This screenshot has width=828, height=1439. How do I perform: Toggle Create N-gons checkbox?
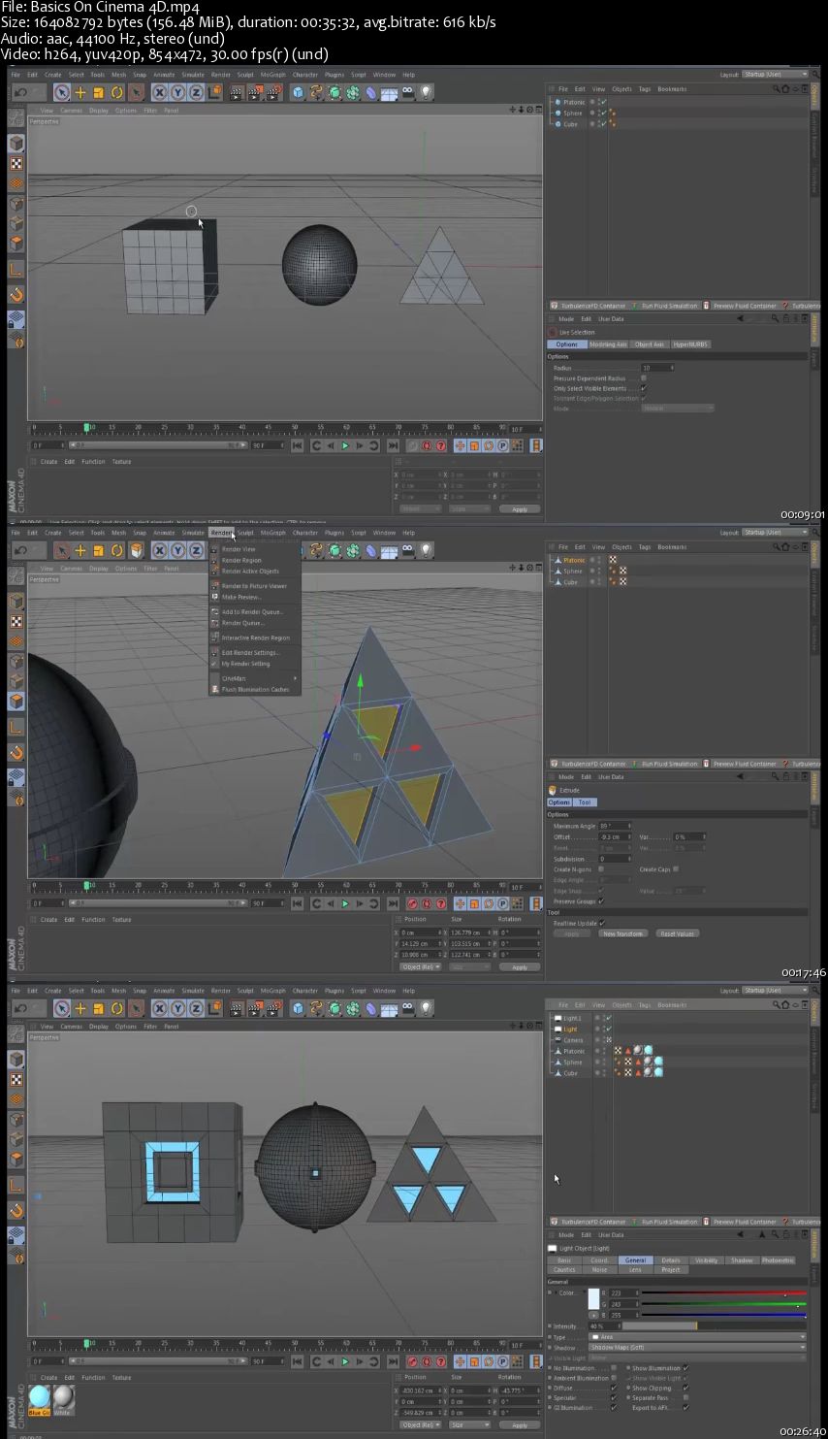601,869
